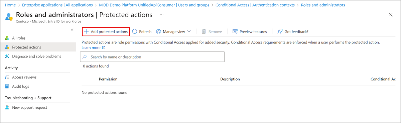The width and height of the screenshot is (401, 123).
Task: Sort by the Permission column header
Action: click(108, 79)
